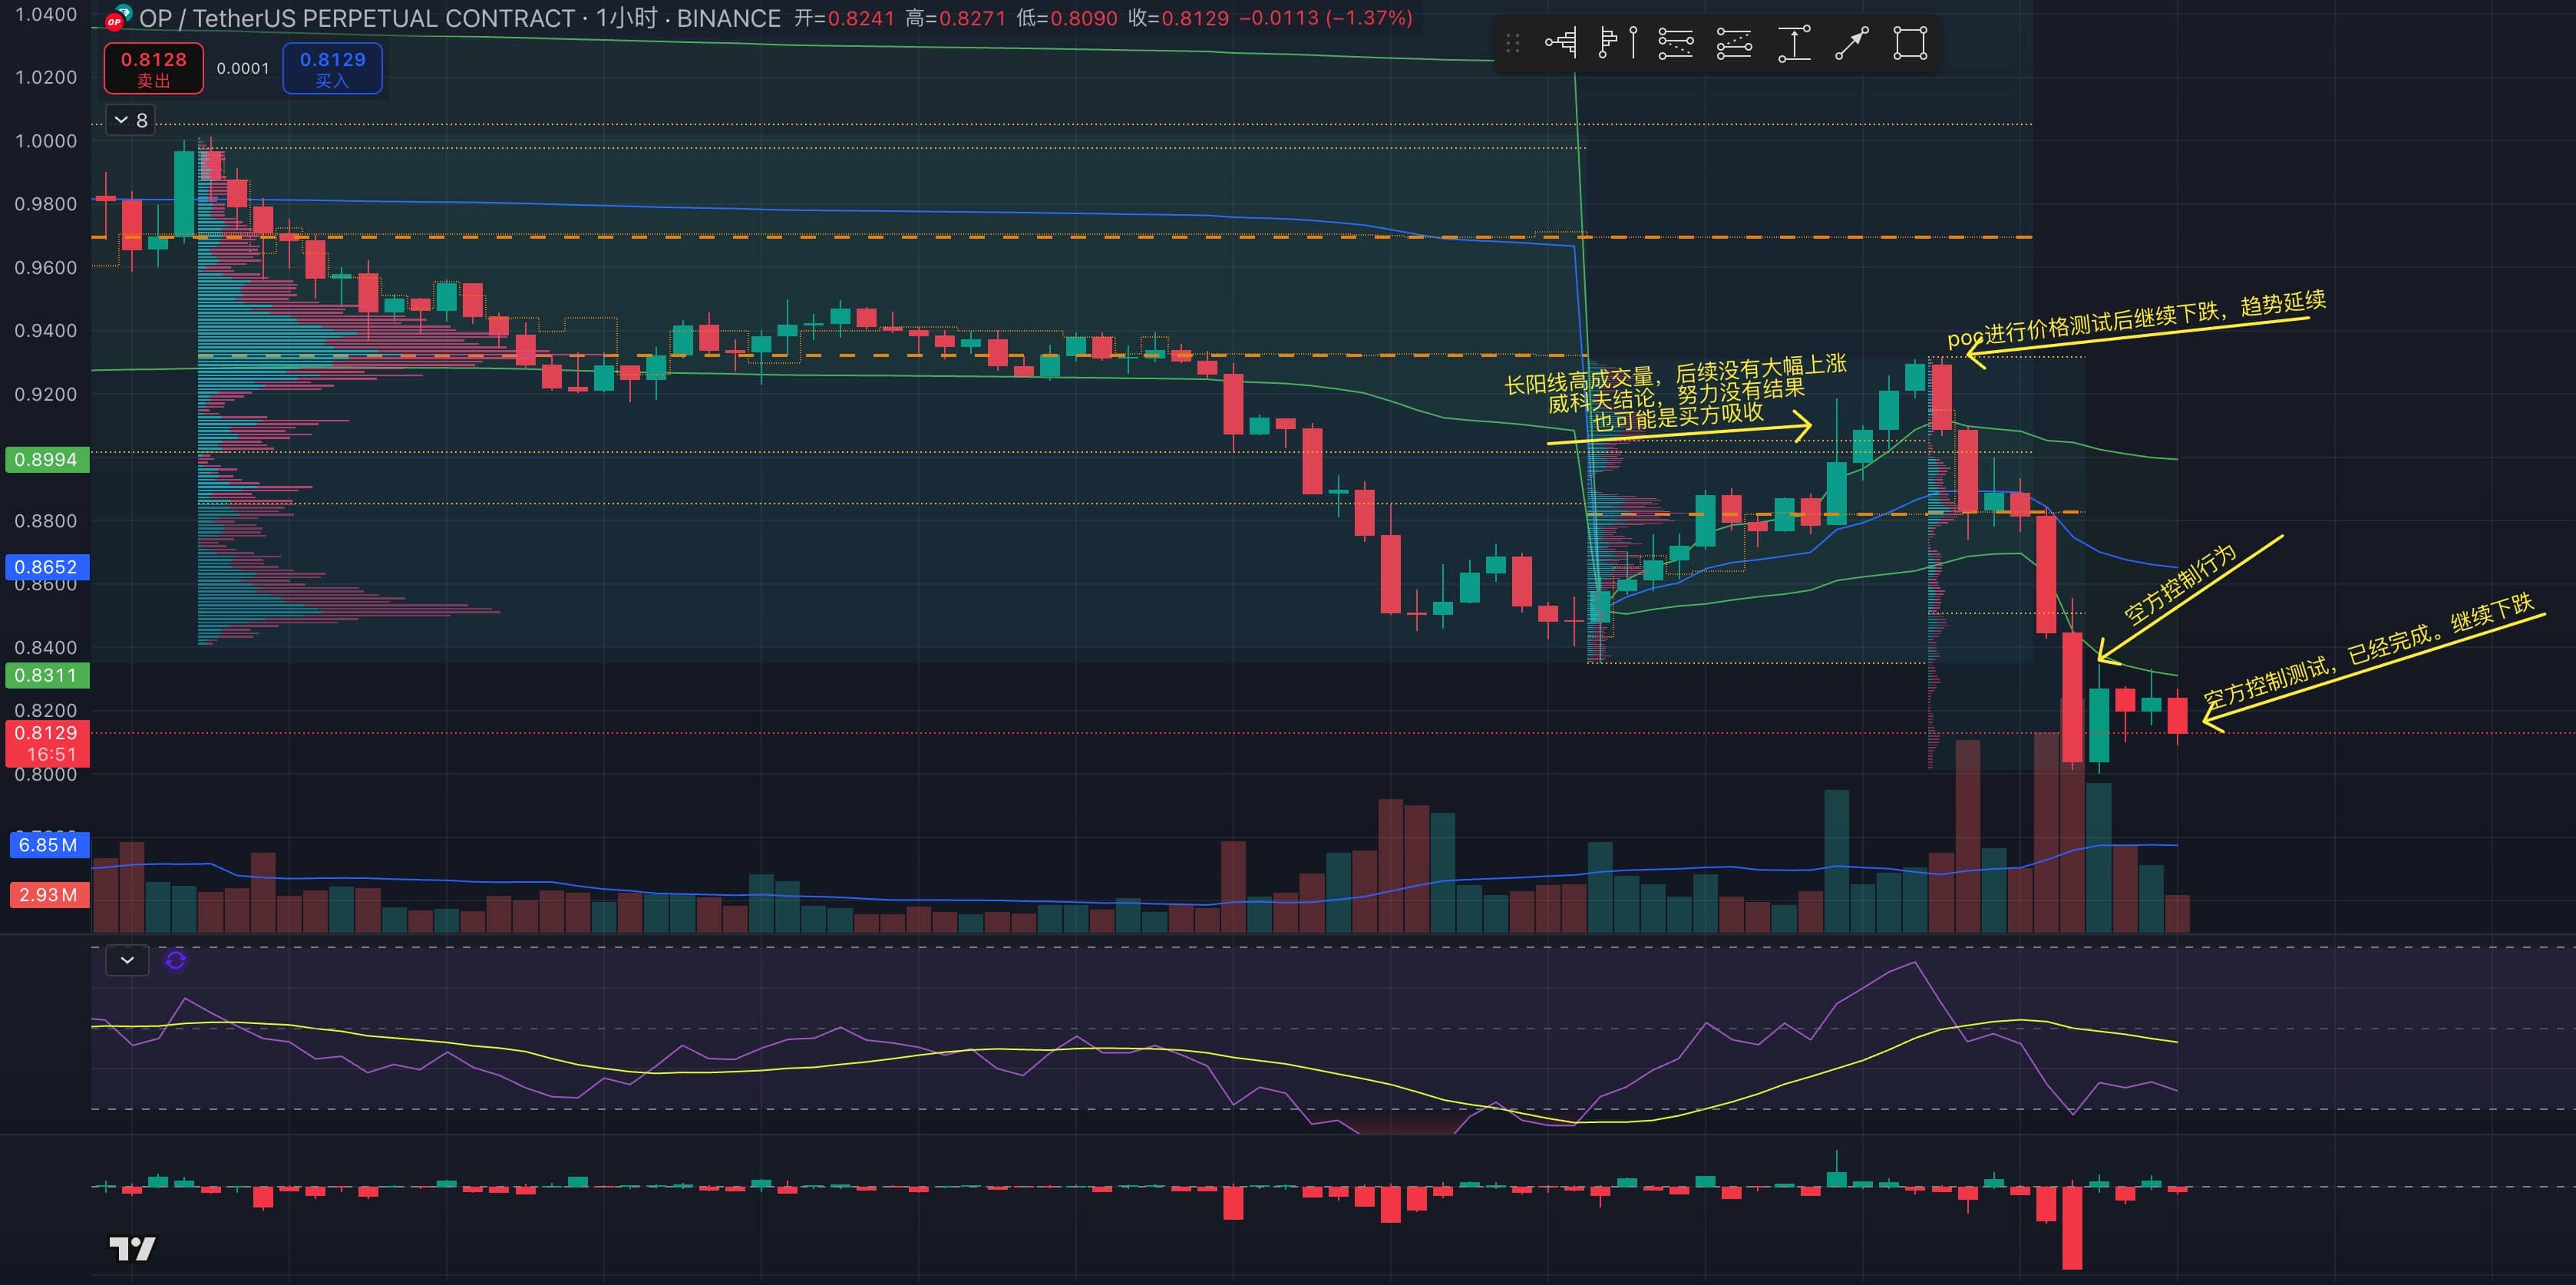Viewport: 2576px width, 1285px height.
Task: Choose the Rectangle drawing tool
Action: pos(1910,43)
